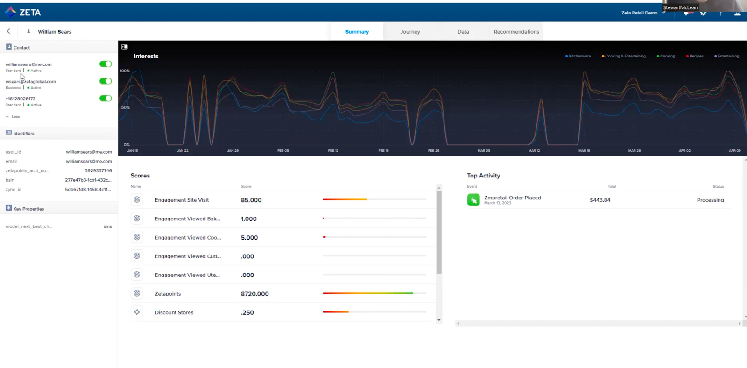The width and height of the screenshot is (747, 368).
Task: Collapse the Key Properties section header
Action: click(x=59, y=208)
